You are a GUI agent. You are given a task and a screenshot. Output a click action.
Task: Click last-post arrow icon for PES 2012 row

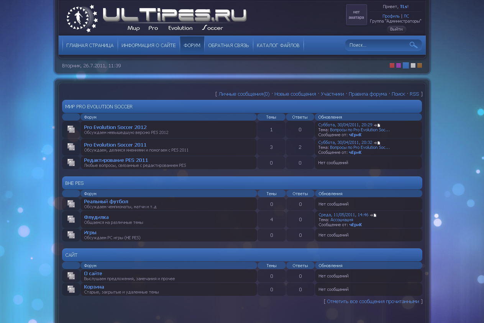click(x=377, y=125)
